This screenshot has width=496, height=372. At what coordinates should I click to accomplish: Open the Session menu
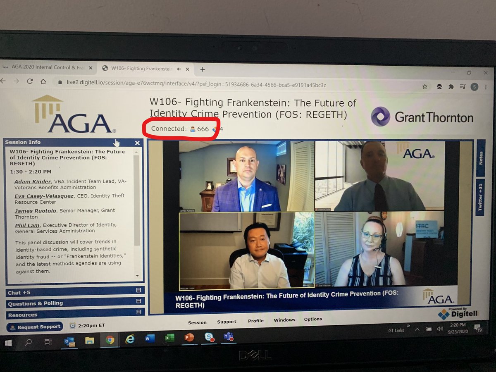(x=197, y=322)
